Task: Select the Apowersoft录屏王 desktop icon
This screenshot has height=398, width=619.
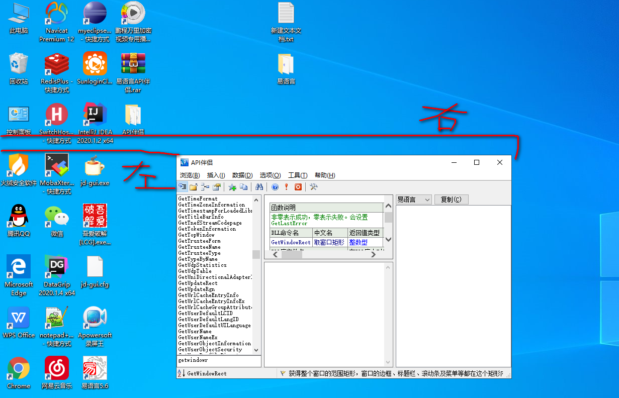Action: coord(95,327)
